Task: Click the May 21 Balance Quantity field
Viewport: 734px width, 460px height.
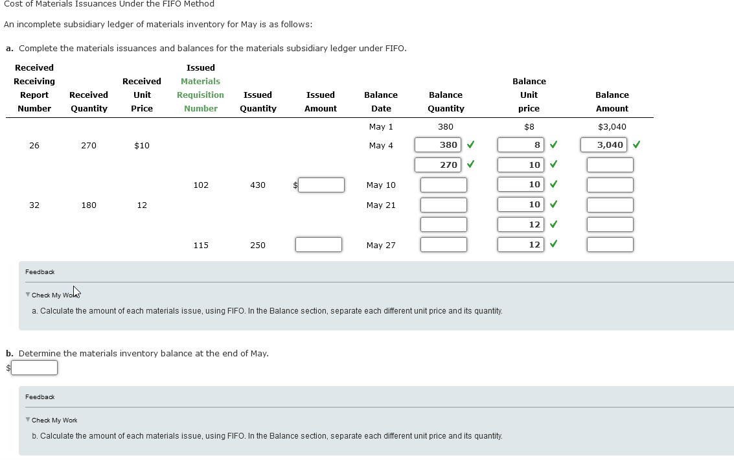Action: 444,205
